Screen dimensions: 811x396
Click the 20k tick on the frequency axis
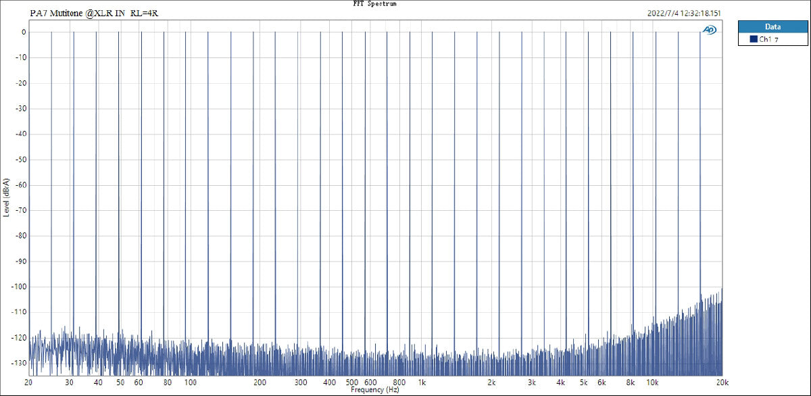click(722, 382)
